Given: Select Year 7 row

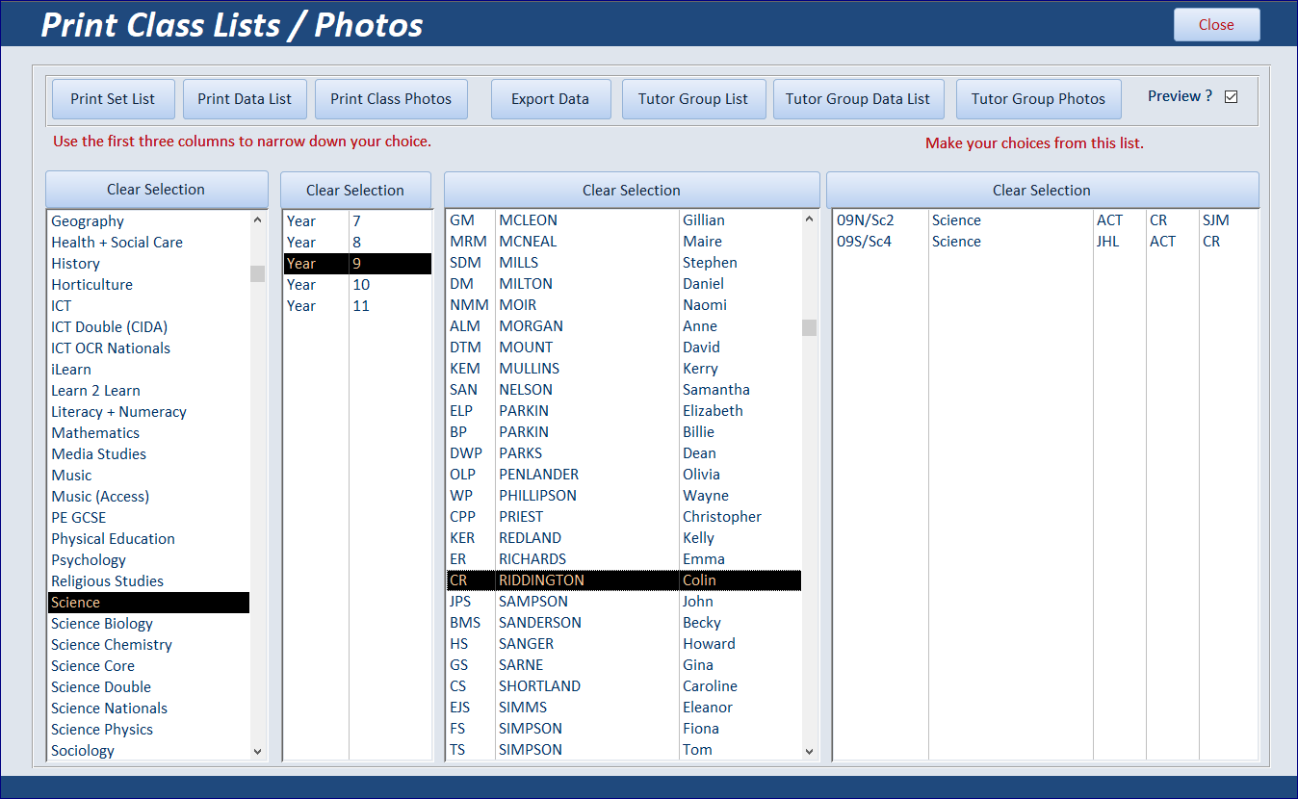Looking at the screenshot, I should 357,220.
